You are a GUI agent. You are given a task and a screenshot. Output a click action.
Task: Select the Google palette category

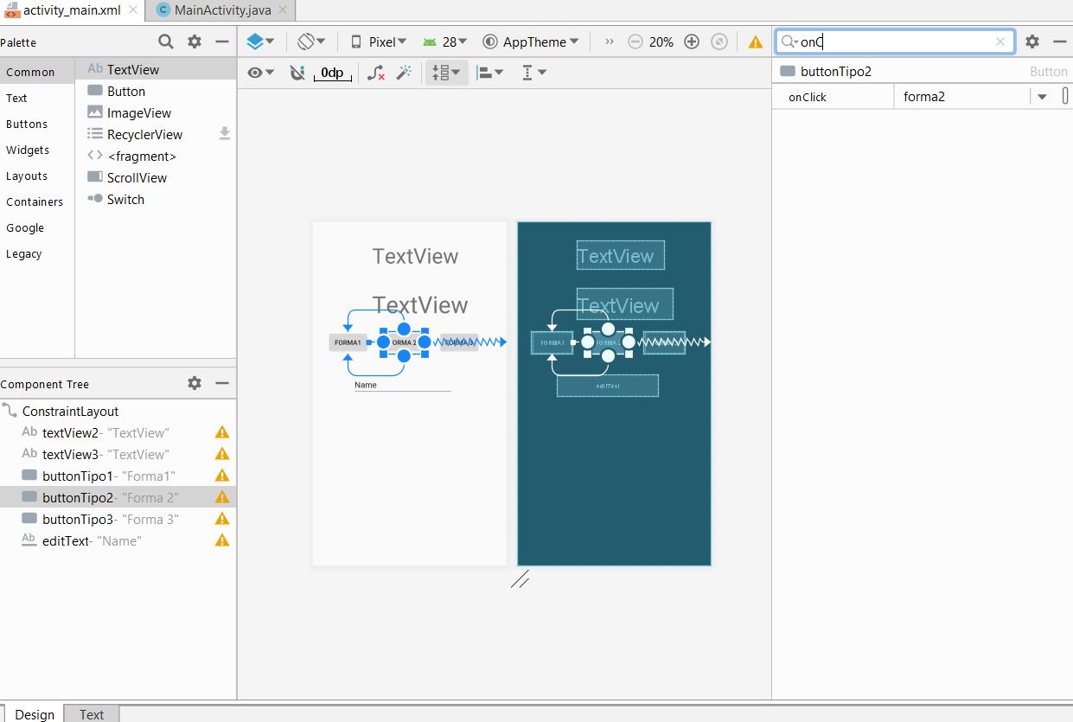coord(37,227)
